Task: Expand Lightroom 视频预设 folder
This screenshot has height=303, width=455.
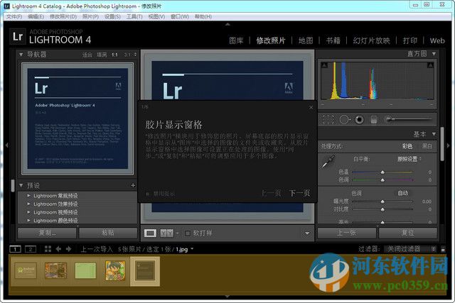Action: (28, 212)
